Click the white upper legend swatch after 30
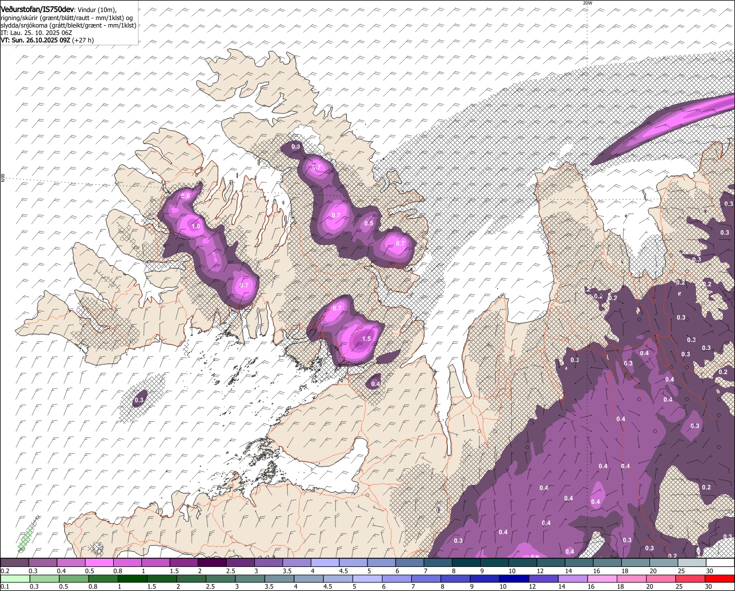The width and height of the screenshot is (735, 591). tap(721, 563)
